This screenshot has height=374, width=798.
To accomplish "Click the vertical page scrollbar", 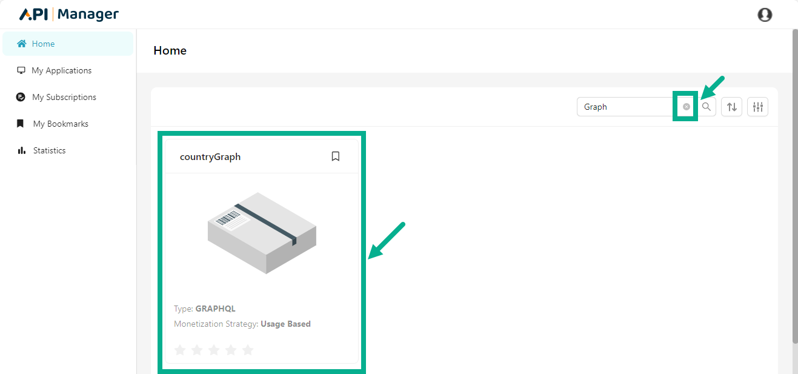I will (x=794, y=182).
